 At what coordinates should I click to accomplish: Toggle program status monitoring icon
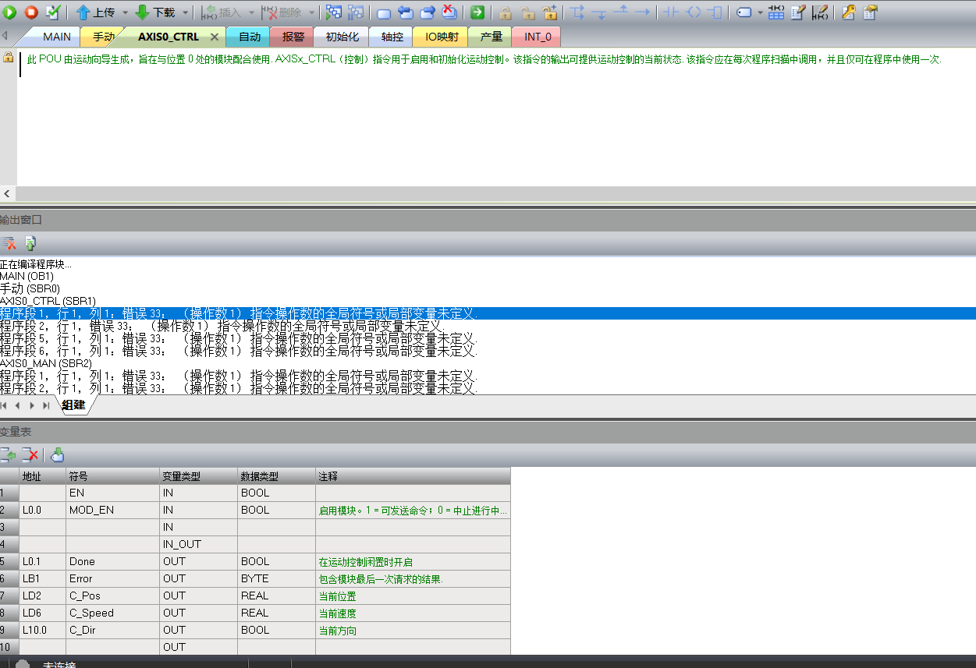334,12
